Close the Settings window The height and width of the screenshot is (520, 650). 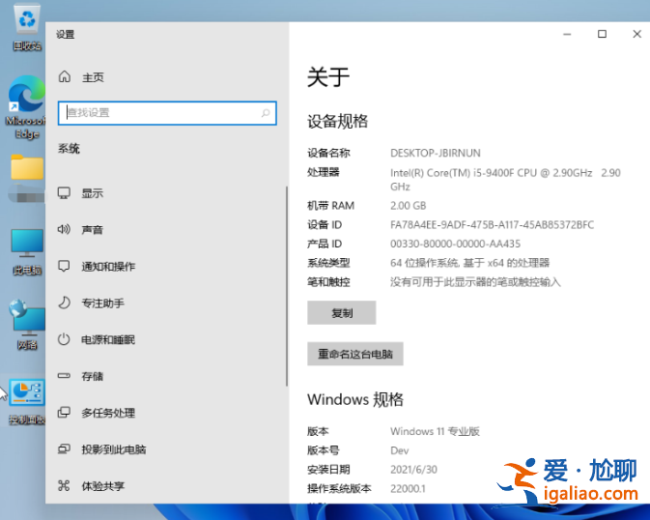point(637,34)
